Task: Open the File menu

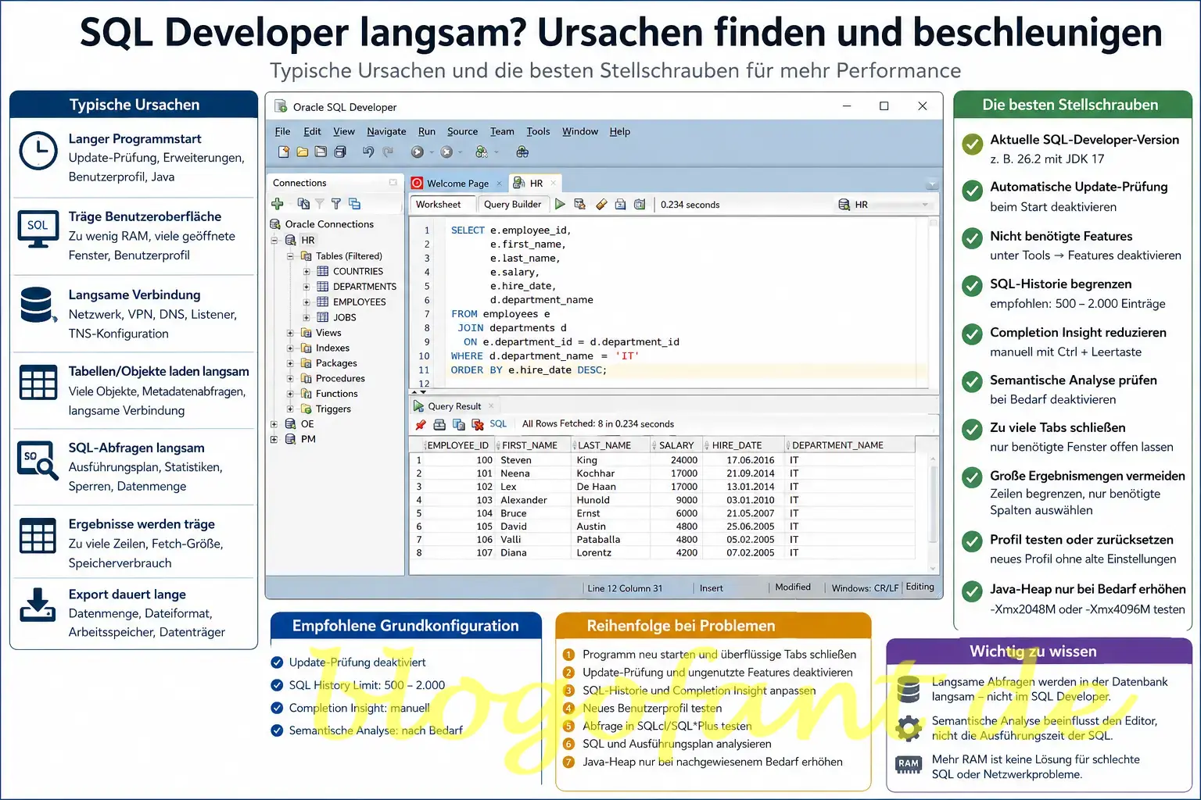Action: coord(282,131)
